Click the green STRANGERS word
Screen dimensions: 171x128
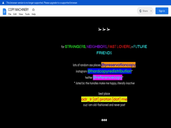[x=75, y=46]
